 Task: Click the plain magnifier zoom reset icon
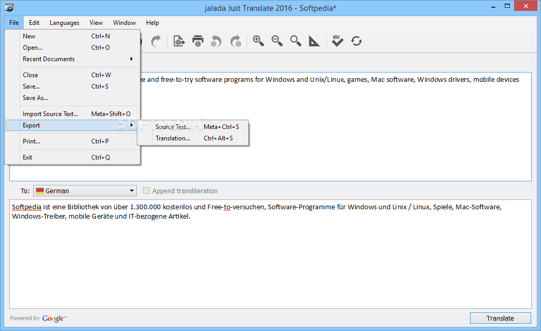296,41
